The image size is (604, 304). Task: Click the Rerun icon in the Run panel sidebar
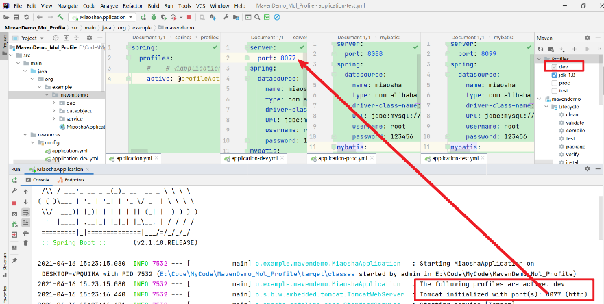(x=14, y=180)
